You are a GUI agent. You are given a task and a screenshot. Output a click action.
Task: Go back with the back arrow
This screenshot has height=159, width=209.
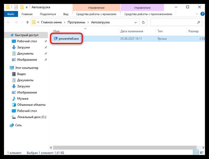click(9, 22)
